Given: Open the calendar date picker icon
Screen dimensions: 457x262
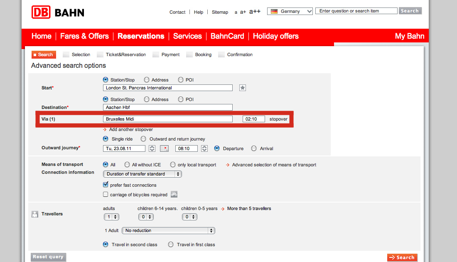Looking at the screenshot, I should click(164, 148).
